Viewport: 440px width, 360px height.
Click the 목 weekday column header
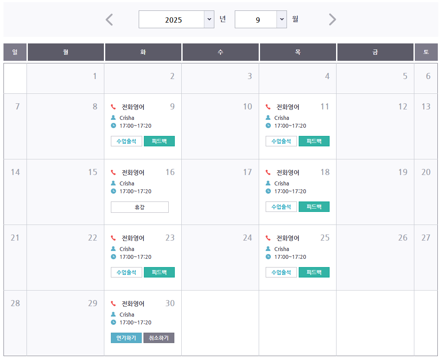pyautogui.click(x=298, y=52)
